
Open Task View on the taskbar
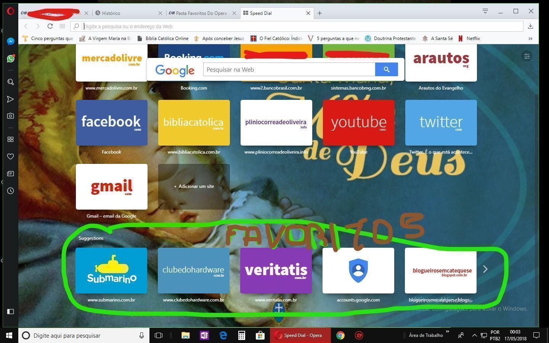coord(159,335)
